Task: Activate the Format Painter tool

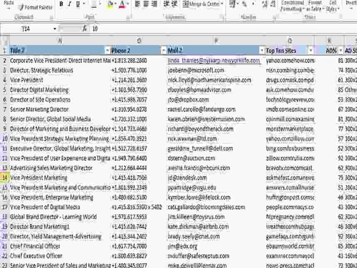Action: coord(36,8)
